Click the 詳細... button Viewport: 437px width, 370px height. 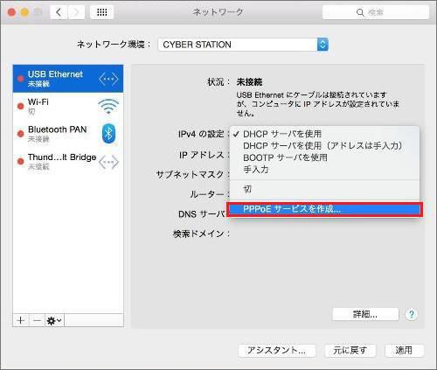tap(365, 314)
